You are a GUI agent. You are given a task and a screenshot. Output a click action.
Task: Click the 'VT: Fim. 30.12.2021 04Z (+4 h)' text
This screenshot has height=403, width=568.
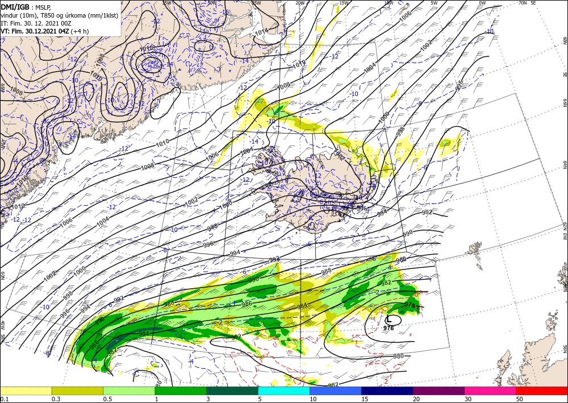[x=45, y=31]
